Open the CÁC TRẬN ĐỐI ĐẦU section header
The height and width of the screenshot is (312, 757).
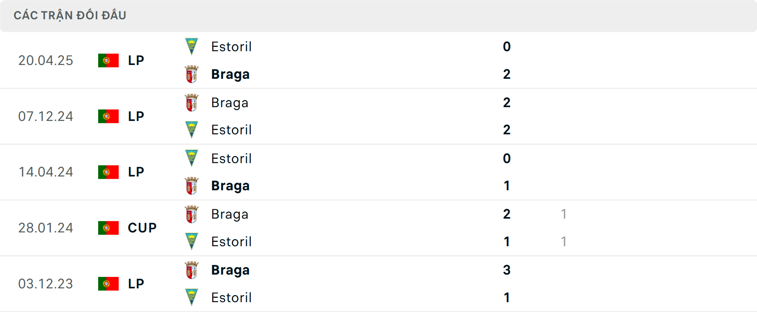click(x=70, y=15)
